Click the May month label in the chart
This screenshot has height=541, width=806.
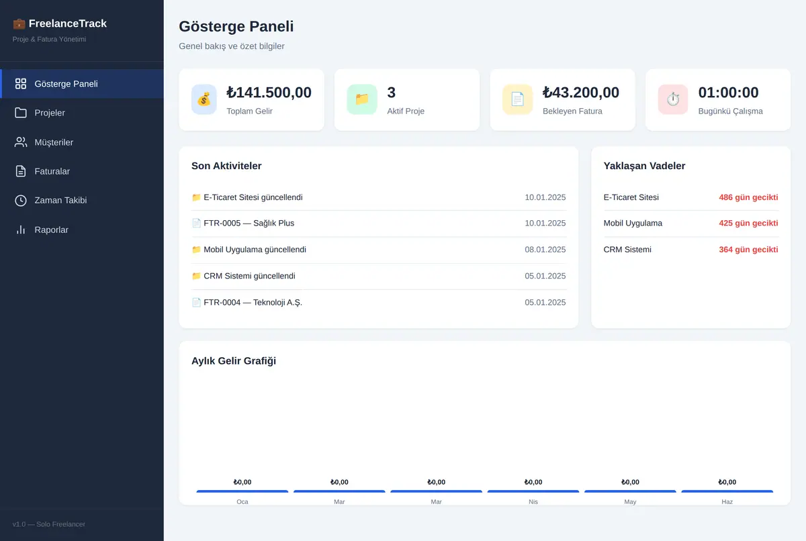(630, 502)
